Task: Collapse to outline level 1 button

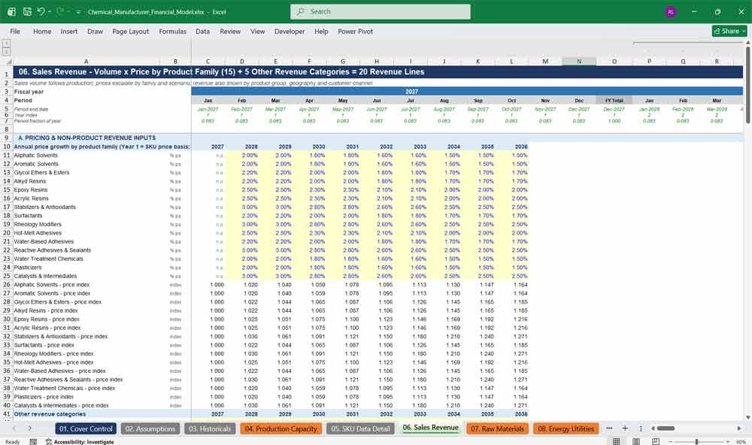Action: coord(6,43)
